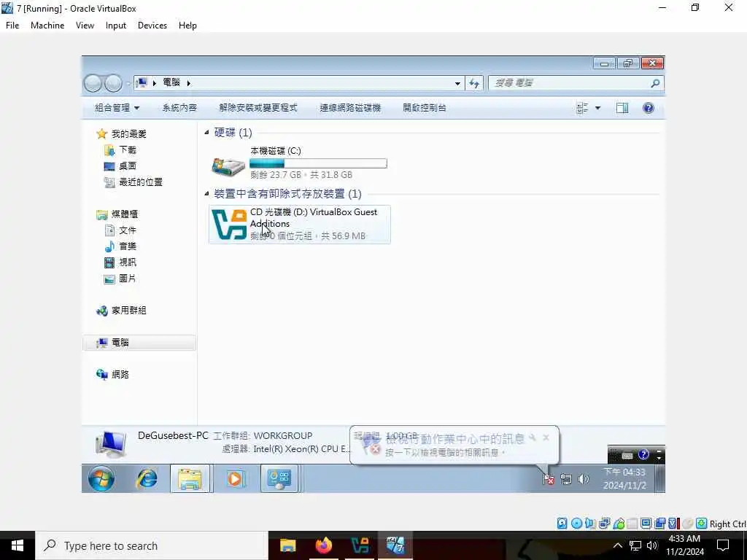Viewport: 747px width, 560px height.
Task: Open the view options dropdown arrow
Action: pyautogui.click(x=598, y=108)
